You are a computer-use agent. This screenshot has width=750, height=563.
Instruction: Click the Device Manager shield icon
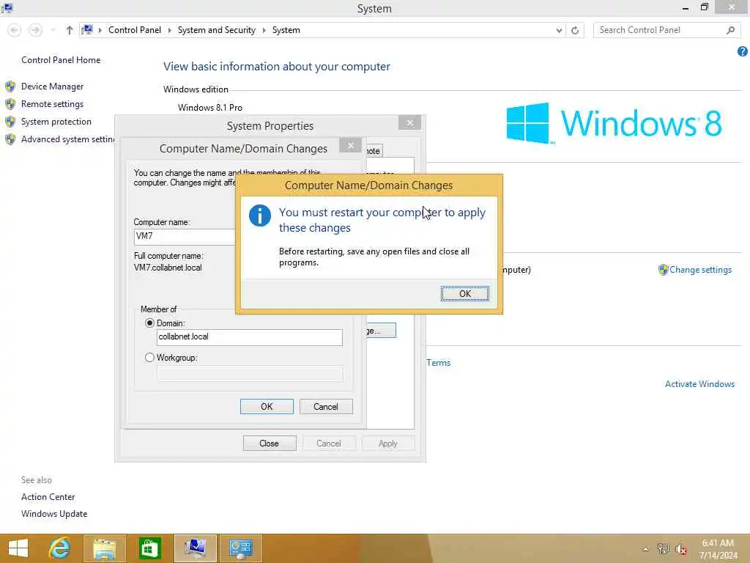coord(10,87)
